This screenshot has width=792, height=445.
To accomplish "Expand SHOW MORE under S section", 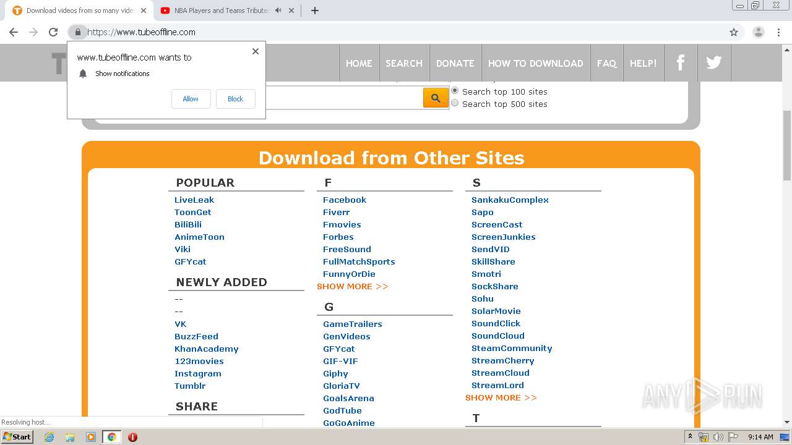I will tap(501, 397).
